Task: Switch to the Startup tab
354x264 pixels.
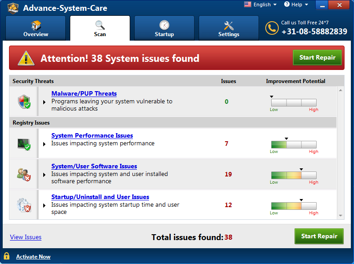Action: pos(164,28)
